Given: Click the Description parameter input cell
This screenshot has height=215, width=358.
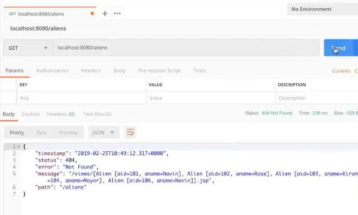Looking at the screenshot, I should click(x=318, y=98).
